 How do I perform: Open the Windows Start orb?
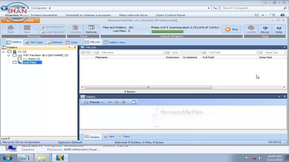point(8,158)
